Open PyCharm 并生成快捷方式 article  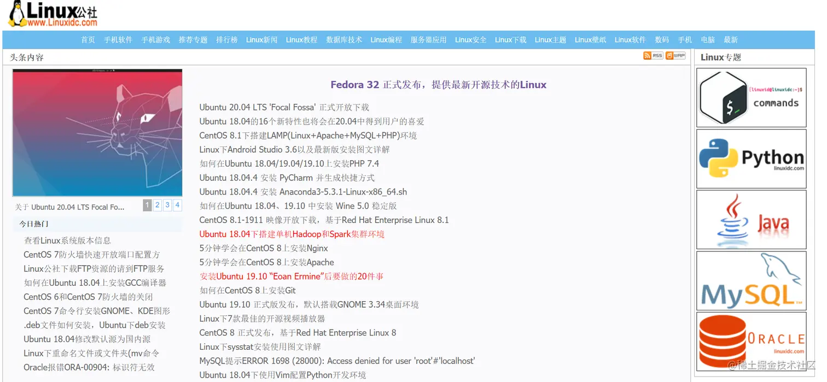click(287, 178)
